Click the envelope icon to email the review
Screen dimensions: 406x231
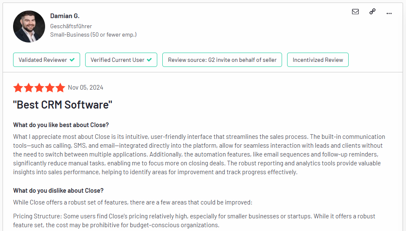(x=355, y=12)
